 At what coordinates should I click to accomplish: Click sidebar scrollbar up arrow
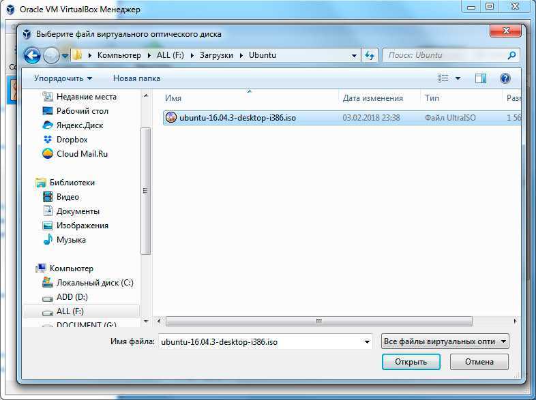coord(146,95)
